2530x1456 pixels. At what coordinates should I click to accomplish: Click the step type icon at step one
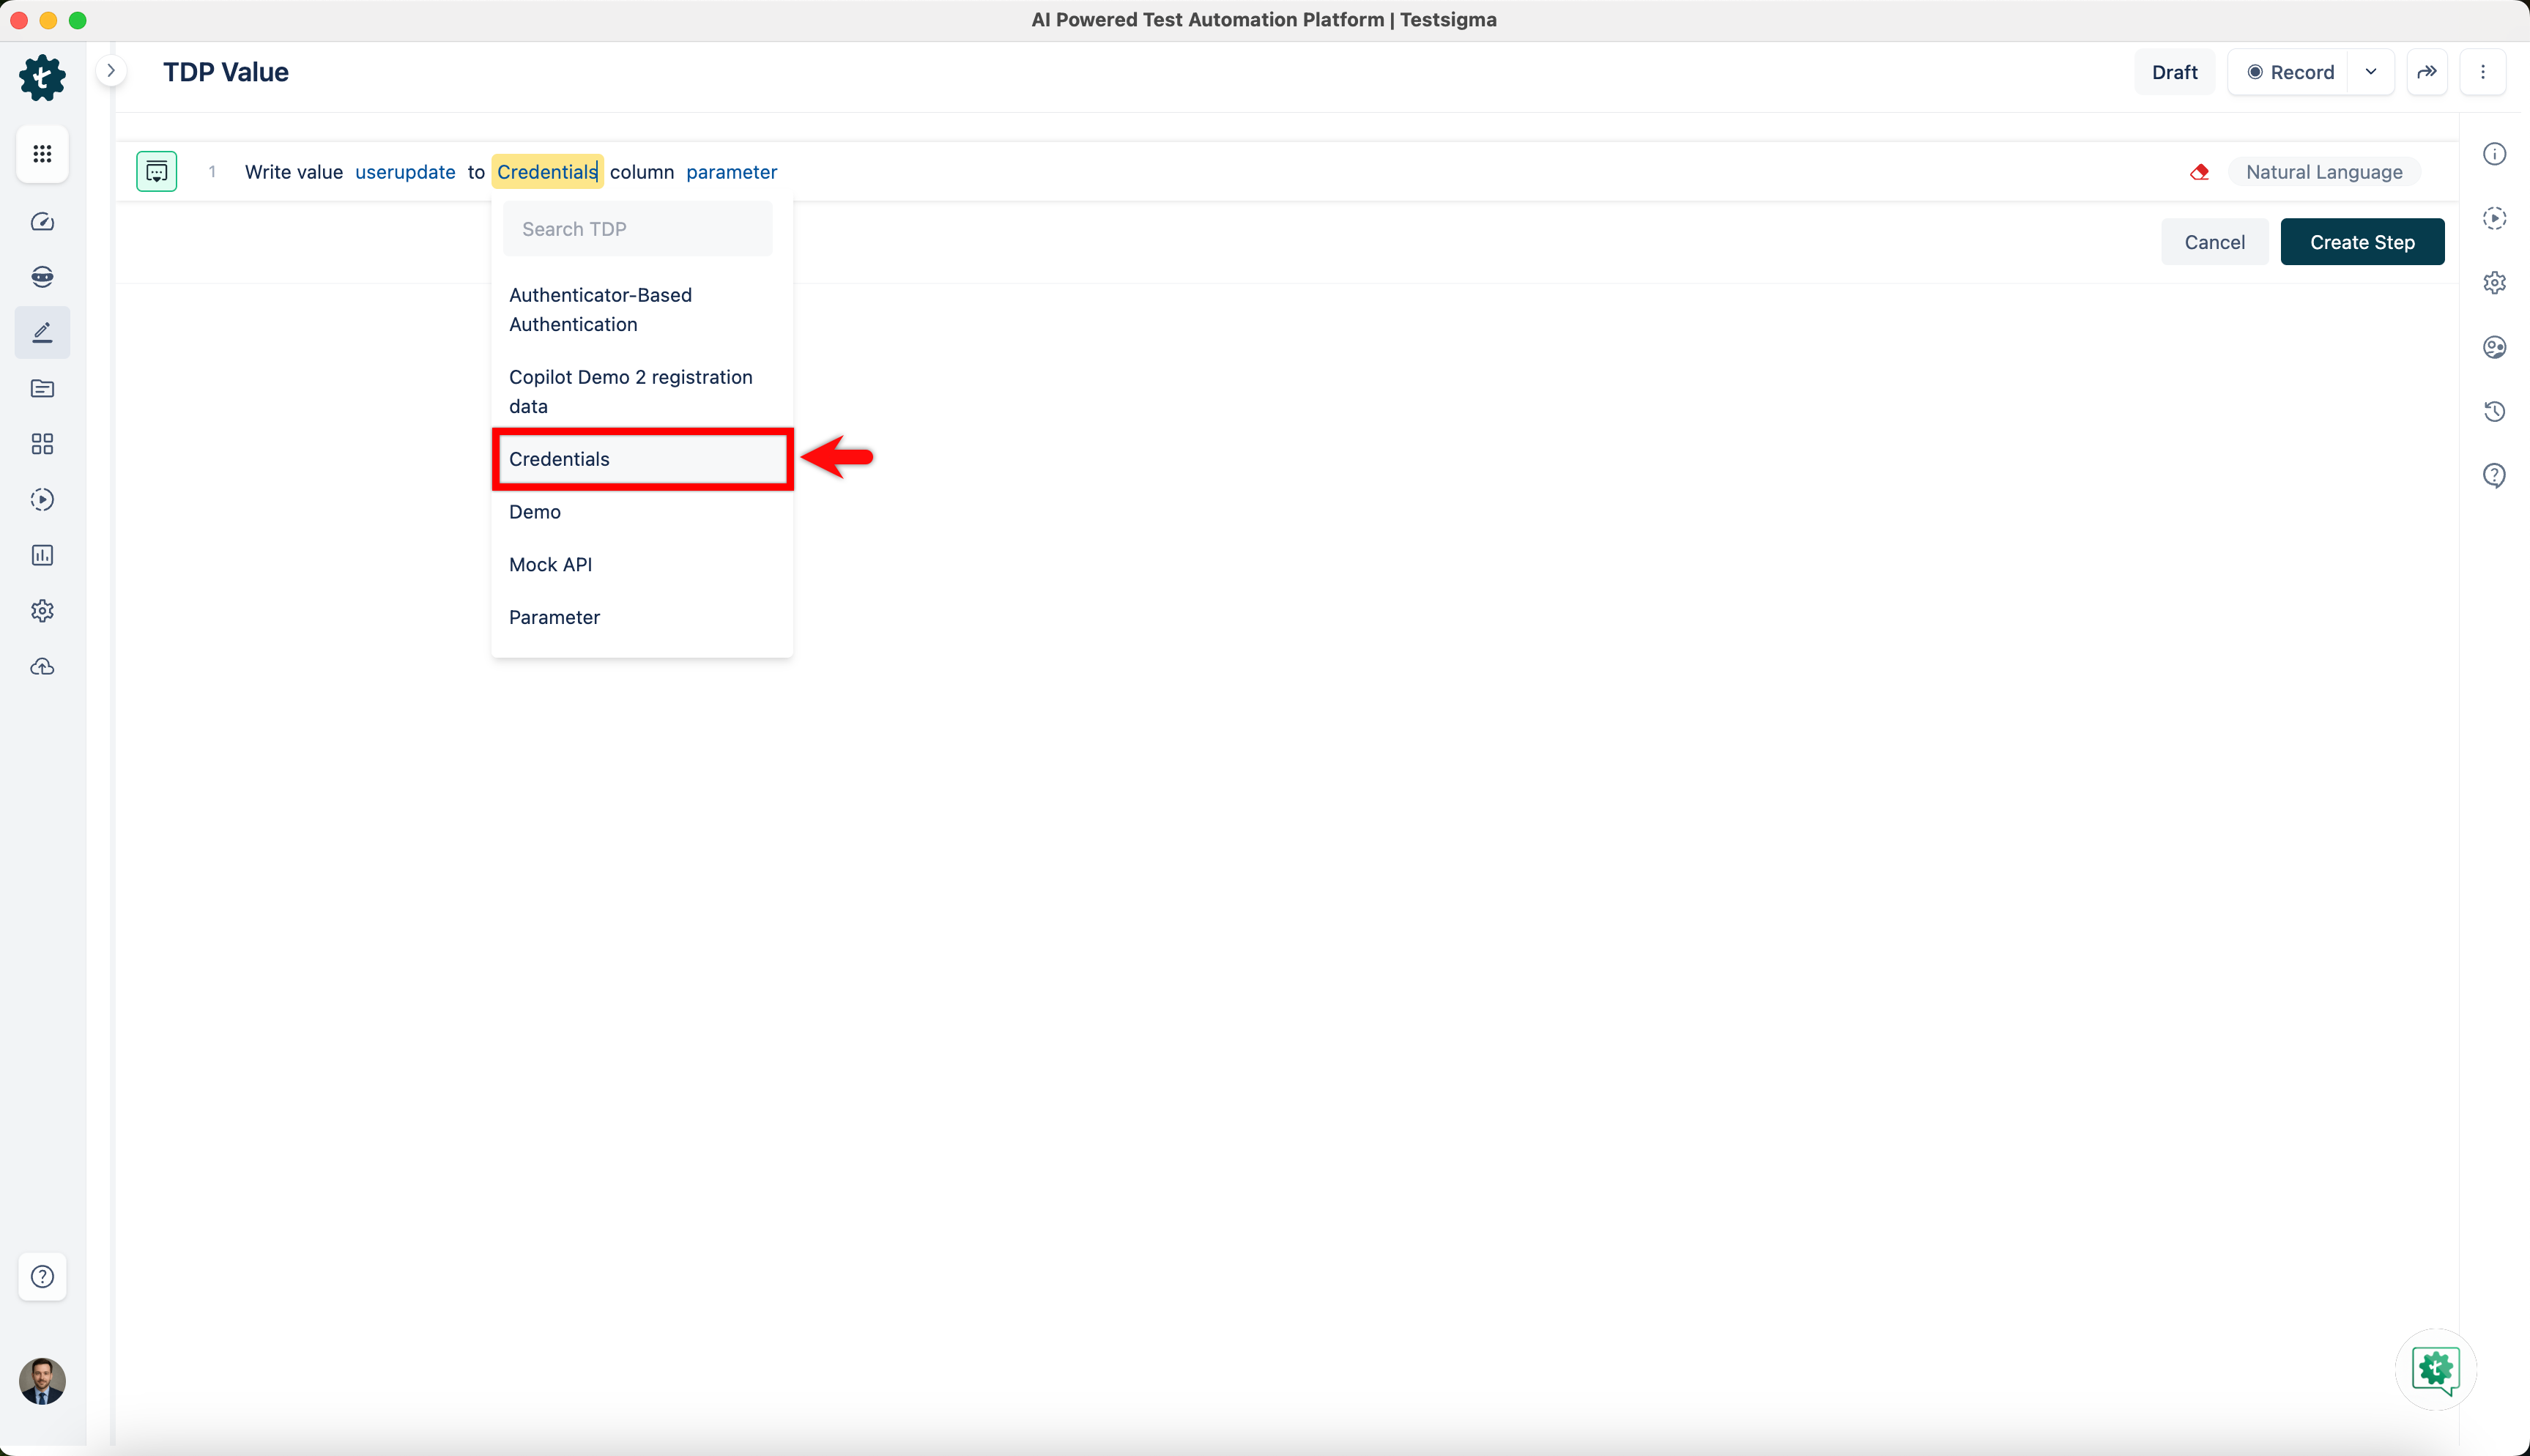coord(157,172)
